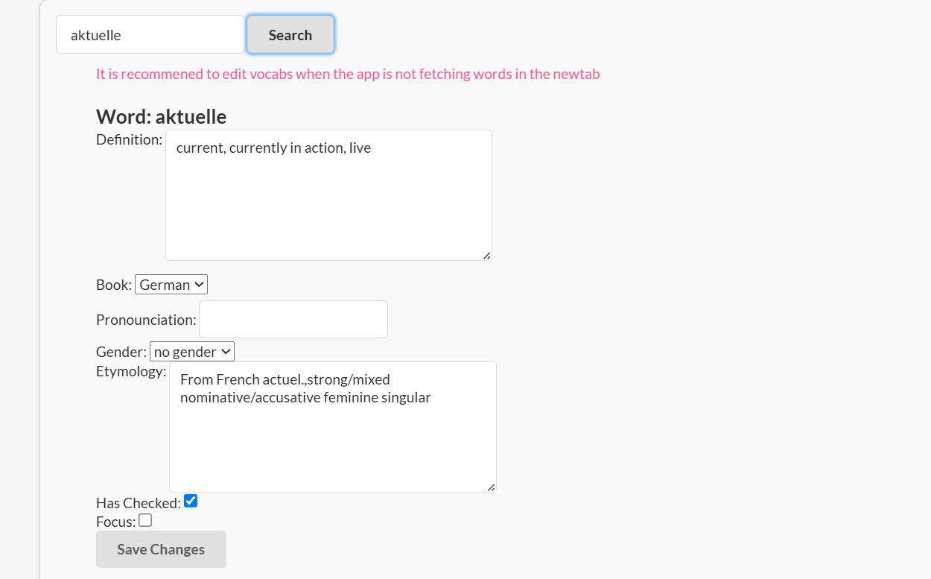Click the Search button

point(290,35)
